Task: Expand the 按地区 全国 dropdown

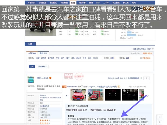Action: click(113, 58)
